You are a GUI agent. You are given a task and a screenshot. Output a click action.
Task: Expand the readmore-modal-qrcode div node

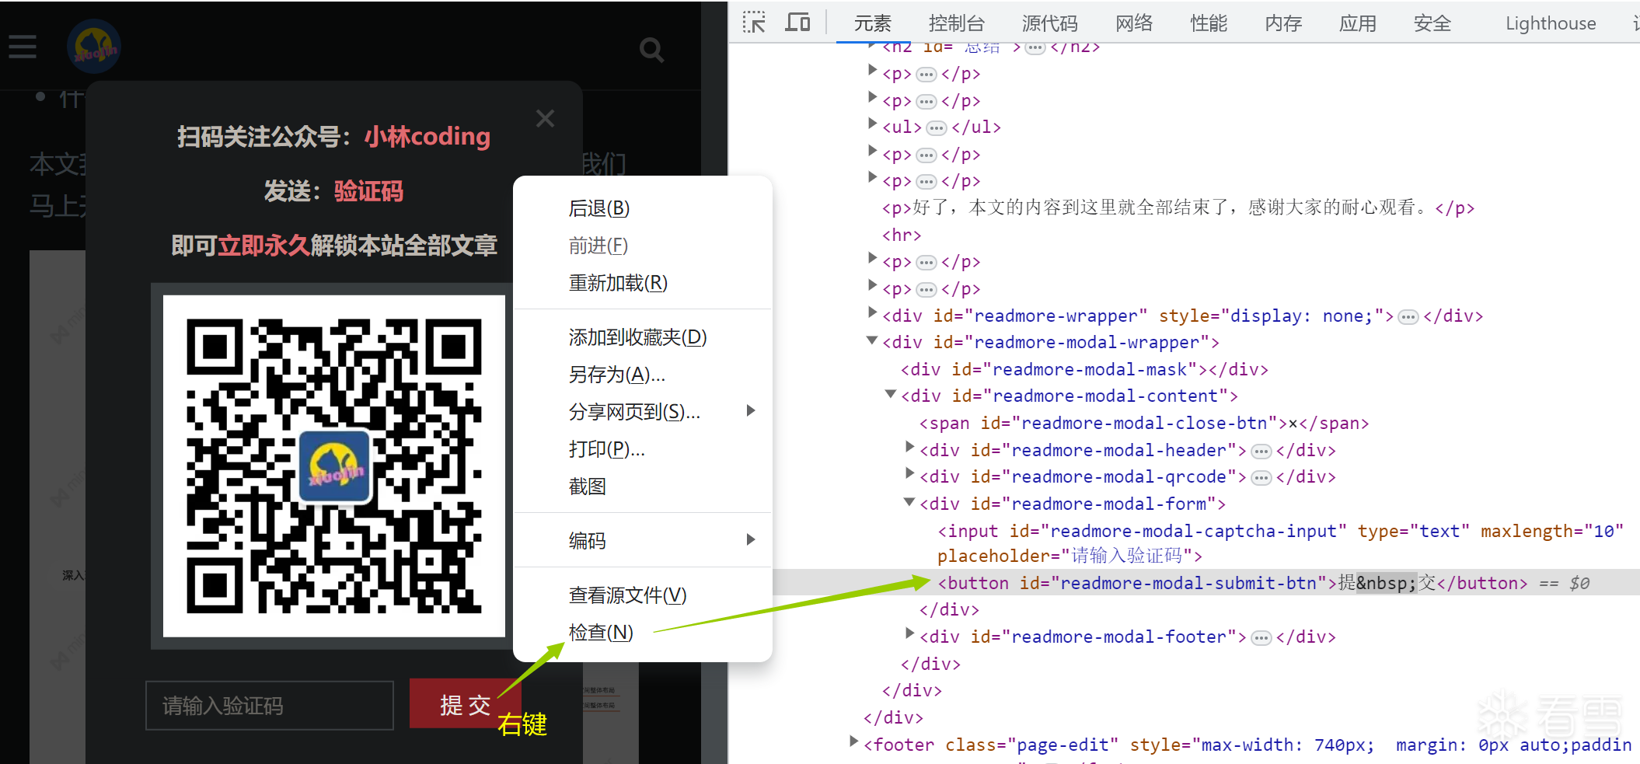[x=909, y=473]
